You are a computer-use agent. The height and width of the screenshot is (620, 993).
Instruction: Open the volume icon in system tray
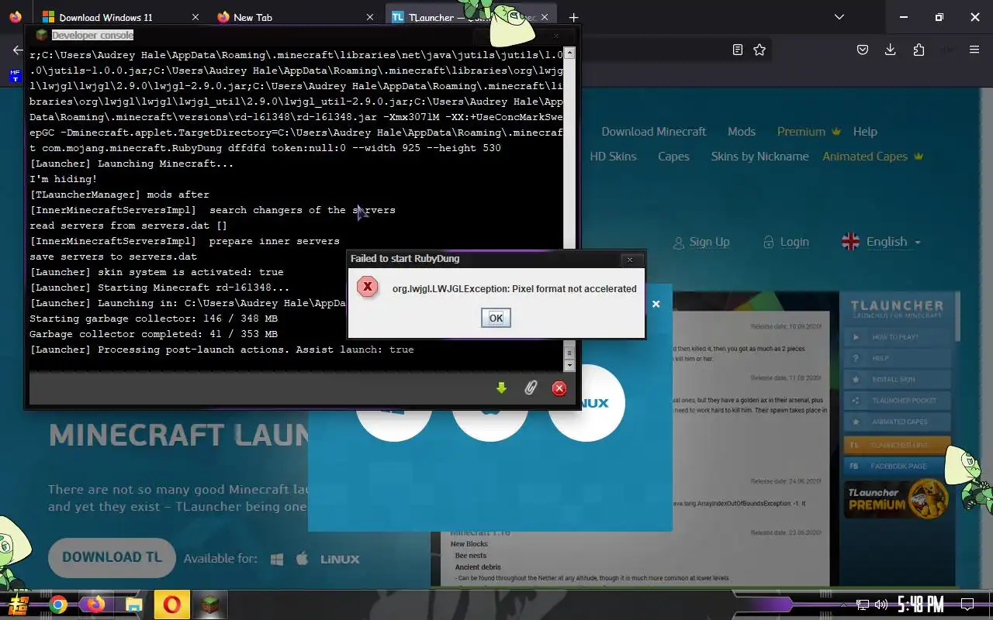click(881, 604)
